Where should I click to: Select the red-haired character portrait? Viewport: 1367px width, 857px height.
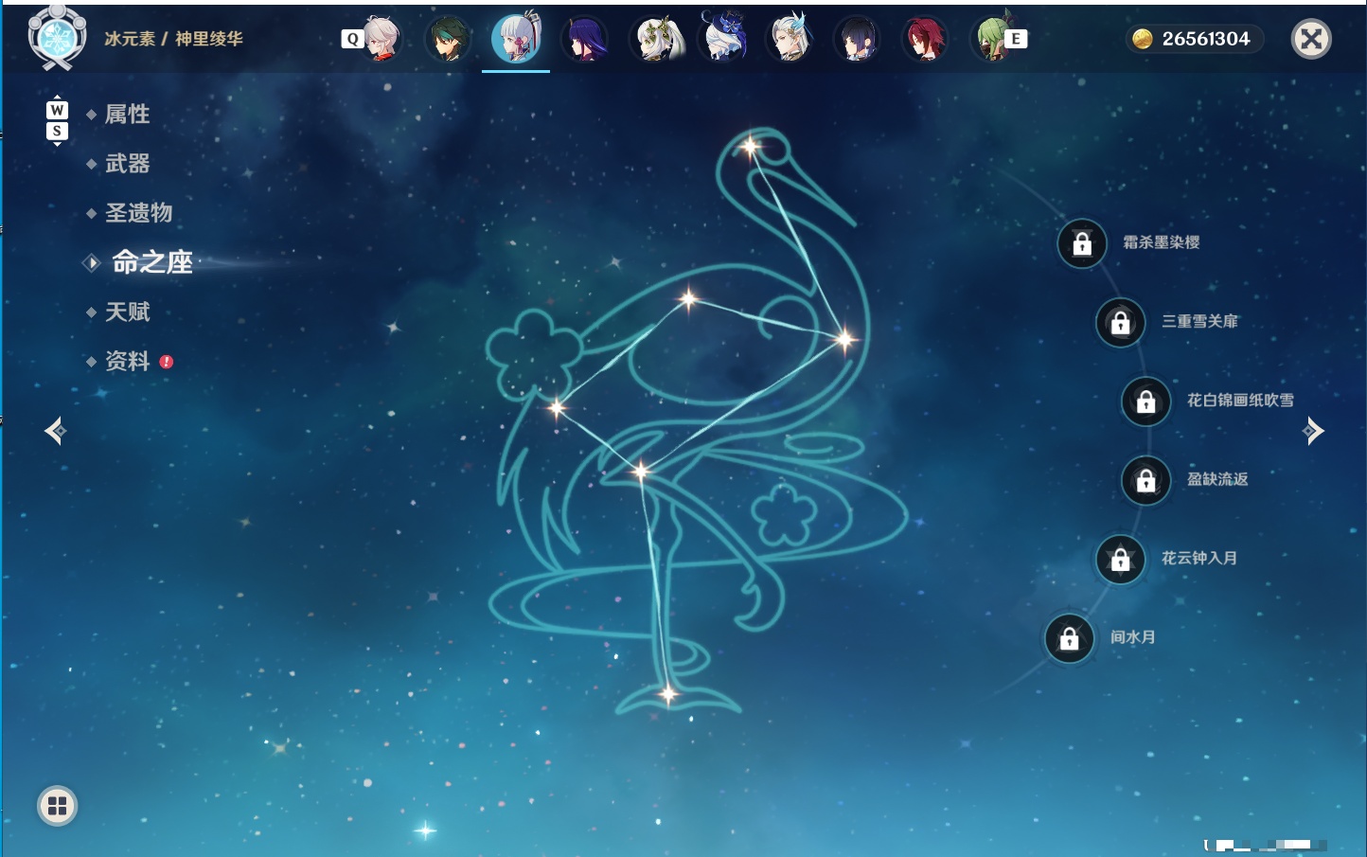(x=925, y=39)
